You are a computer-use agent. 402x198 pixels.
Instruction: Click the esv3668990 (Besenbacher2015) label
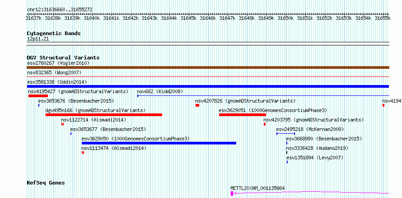(324, 139)
